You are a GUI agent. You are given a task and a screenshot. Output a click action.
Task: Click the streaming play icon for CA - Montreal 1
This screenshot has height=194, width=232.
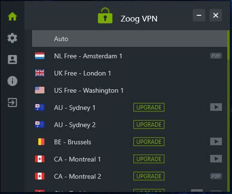coord(216,159)
